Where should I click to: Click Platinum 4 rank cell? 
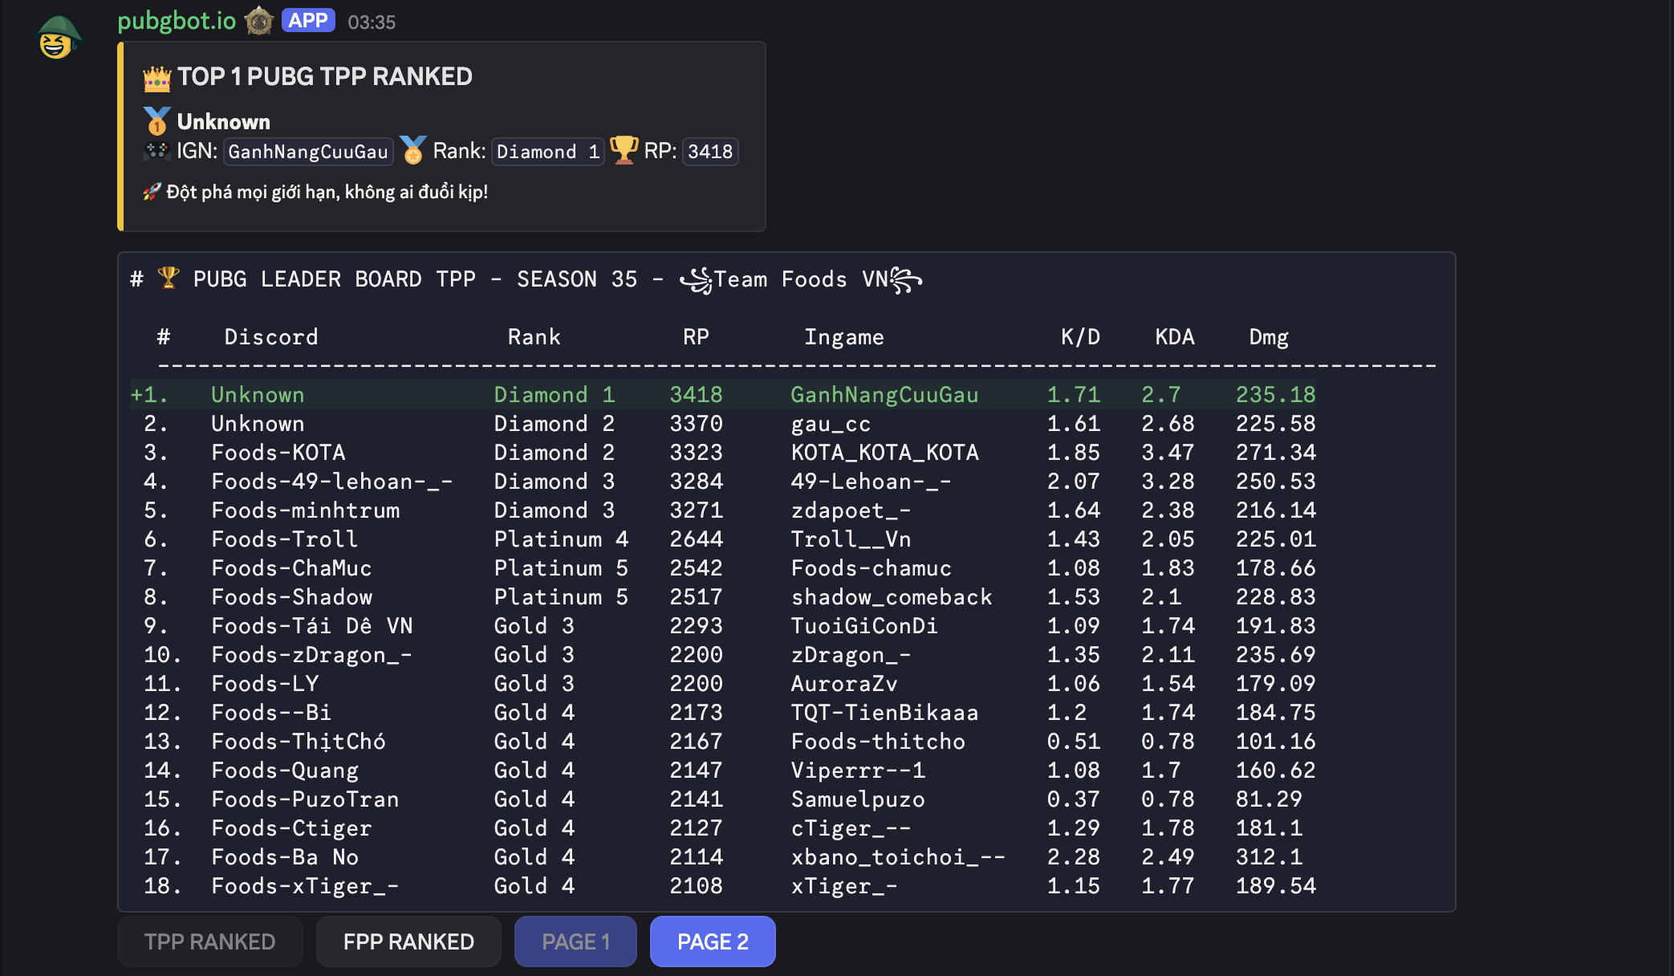(x=561, y=539)
